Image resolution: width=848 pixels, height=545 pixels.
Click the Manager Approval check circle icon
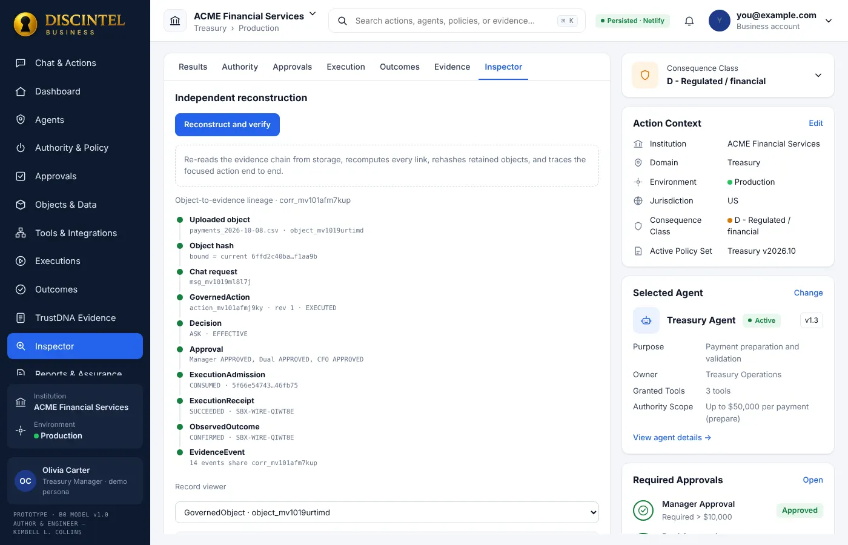click(643, 510)
